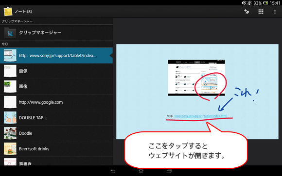The image size is (282, 176).
Task: Tap the ノート (8) title
Action: (x=23, y=12)
